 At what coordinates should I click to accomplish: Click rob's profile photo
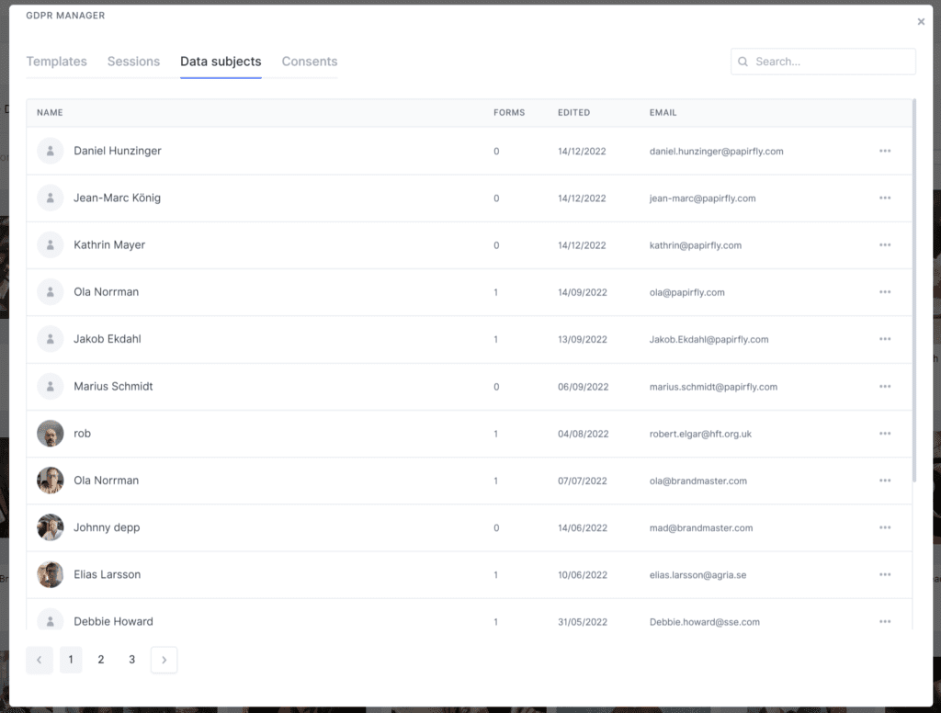click(50, 433)
